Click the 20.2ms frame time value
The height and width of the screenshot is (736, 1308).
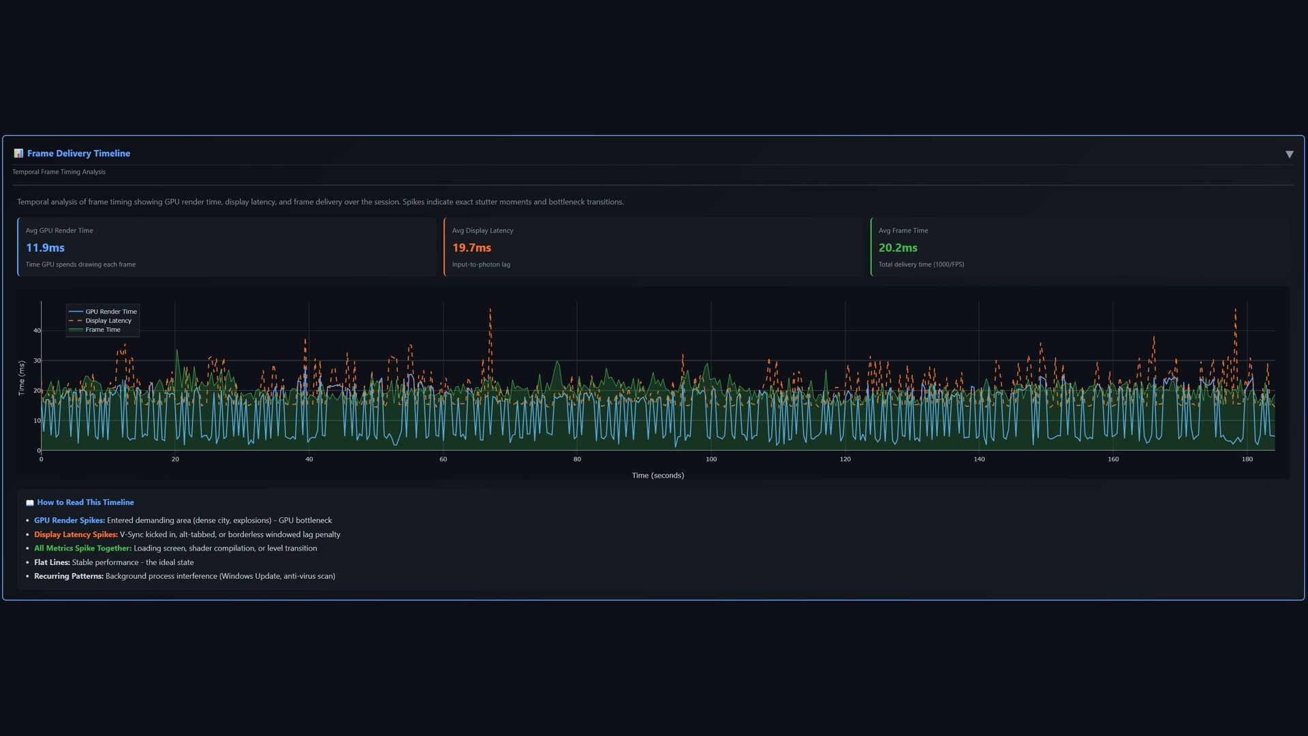pyautogui.click(x=898, y=248)
